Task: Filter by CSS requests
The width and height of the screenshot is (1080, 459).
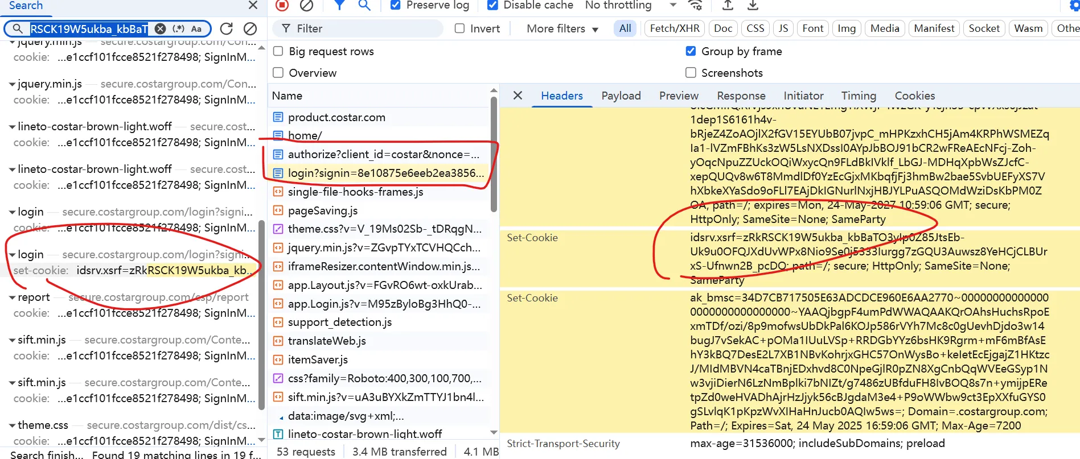Action: click(755, 28)
